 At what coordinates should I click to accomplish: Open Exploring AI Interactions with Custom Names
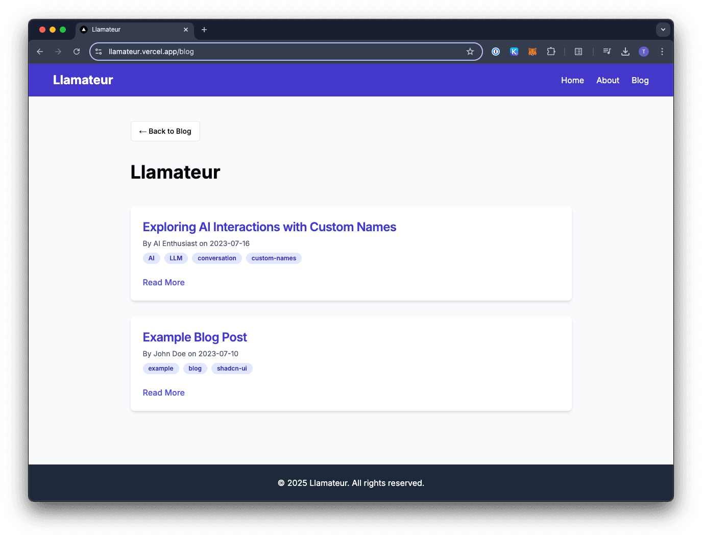(x=270, y=227)
